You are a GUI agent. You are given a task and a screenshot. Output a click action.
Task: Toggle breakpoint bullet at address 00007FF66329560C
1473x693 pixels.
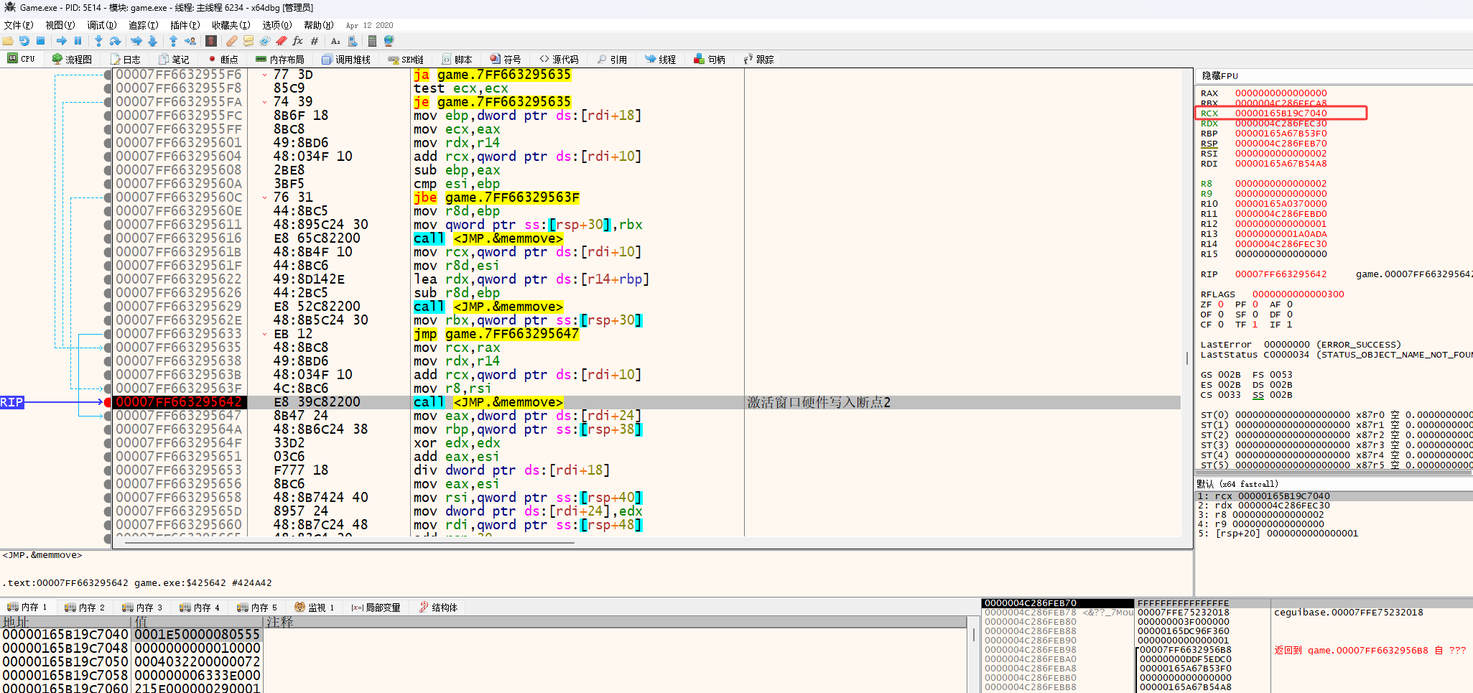coord(108,197)
